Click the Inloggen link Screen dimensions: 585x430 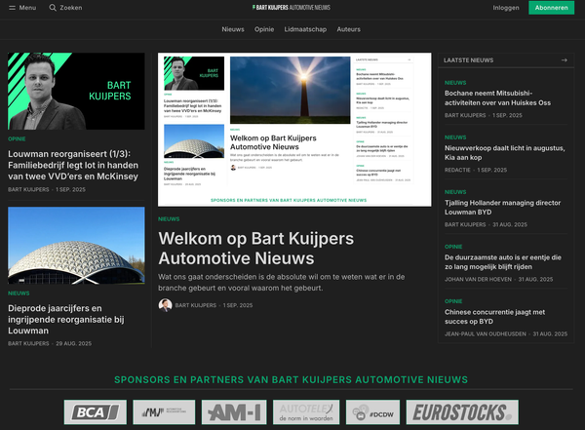[x=505, y=8]
